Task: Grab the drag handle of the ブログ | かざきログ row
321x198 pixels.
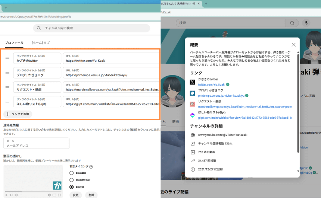Action: (x=7, y=73)
